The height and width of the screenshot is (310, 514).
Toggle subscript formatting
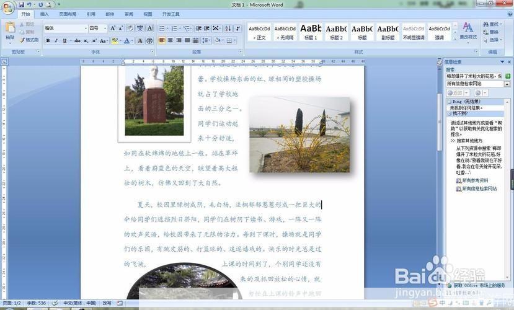[86, 41]
